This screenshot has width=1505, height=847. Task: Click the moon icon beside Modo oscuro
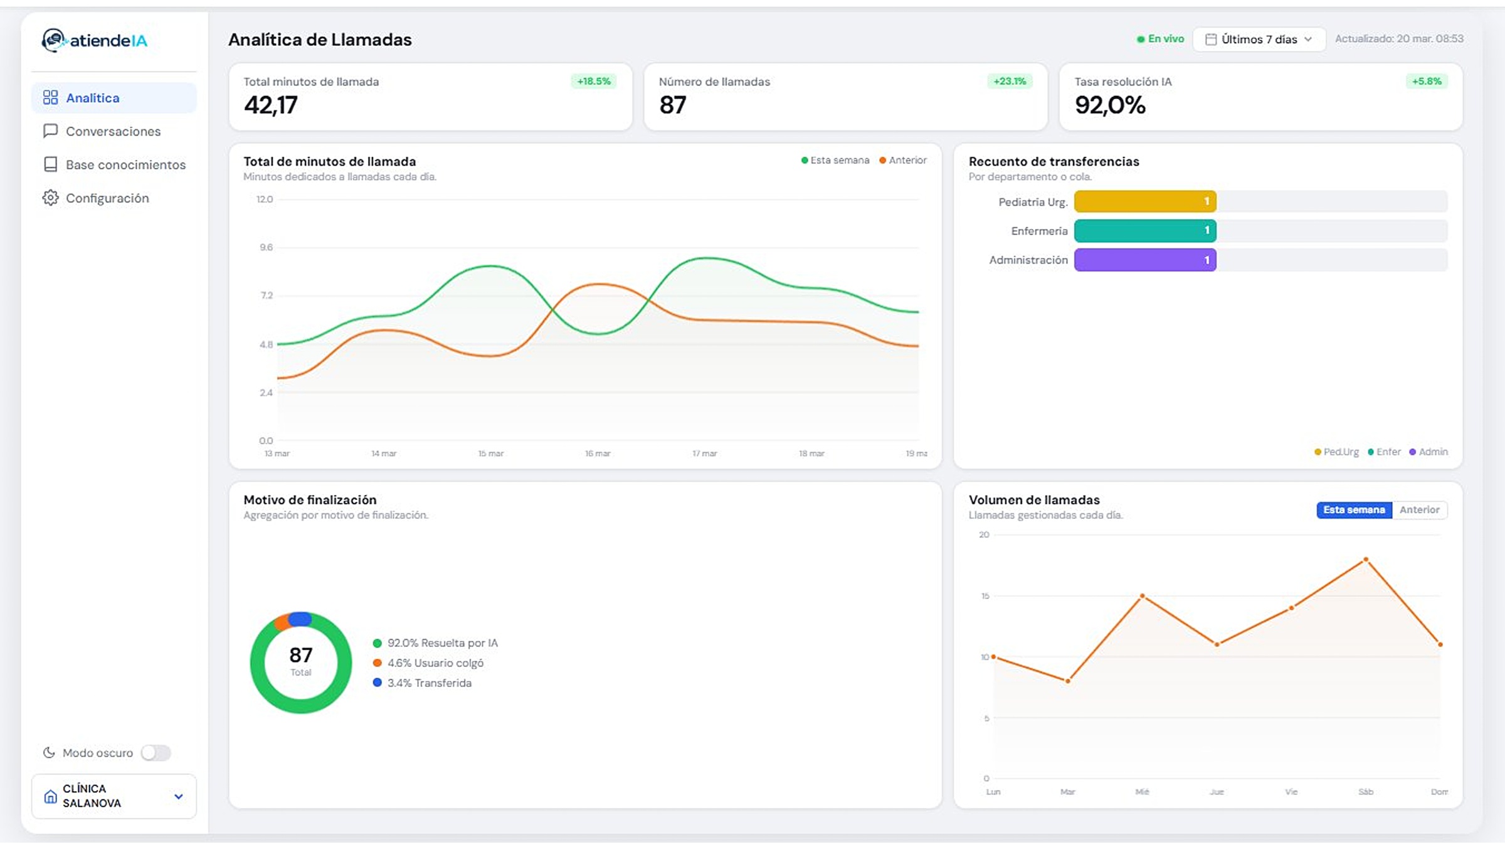[x=49, y=753]
